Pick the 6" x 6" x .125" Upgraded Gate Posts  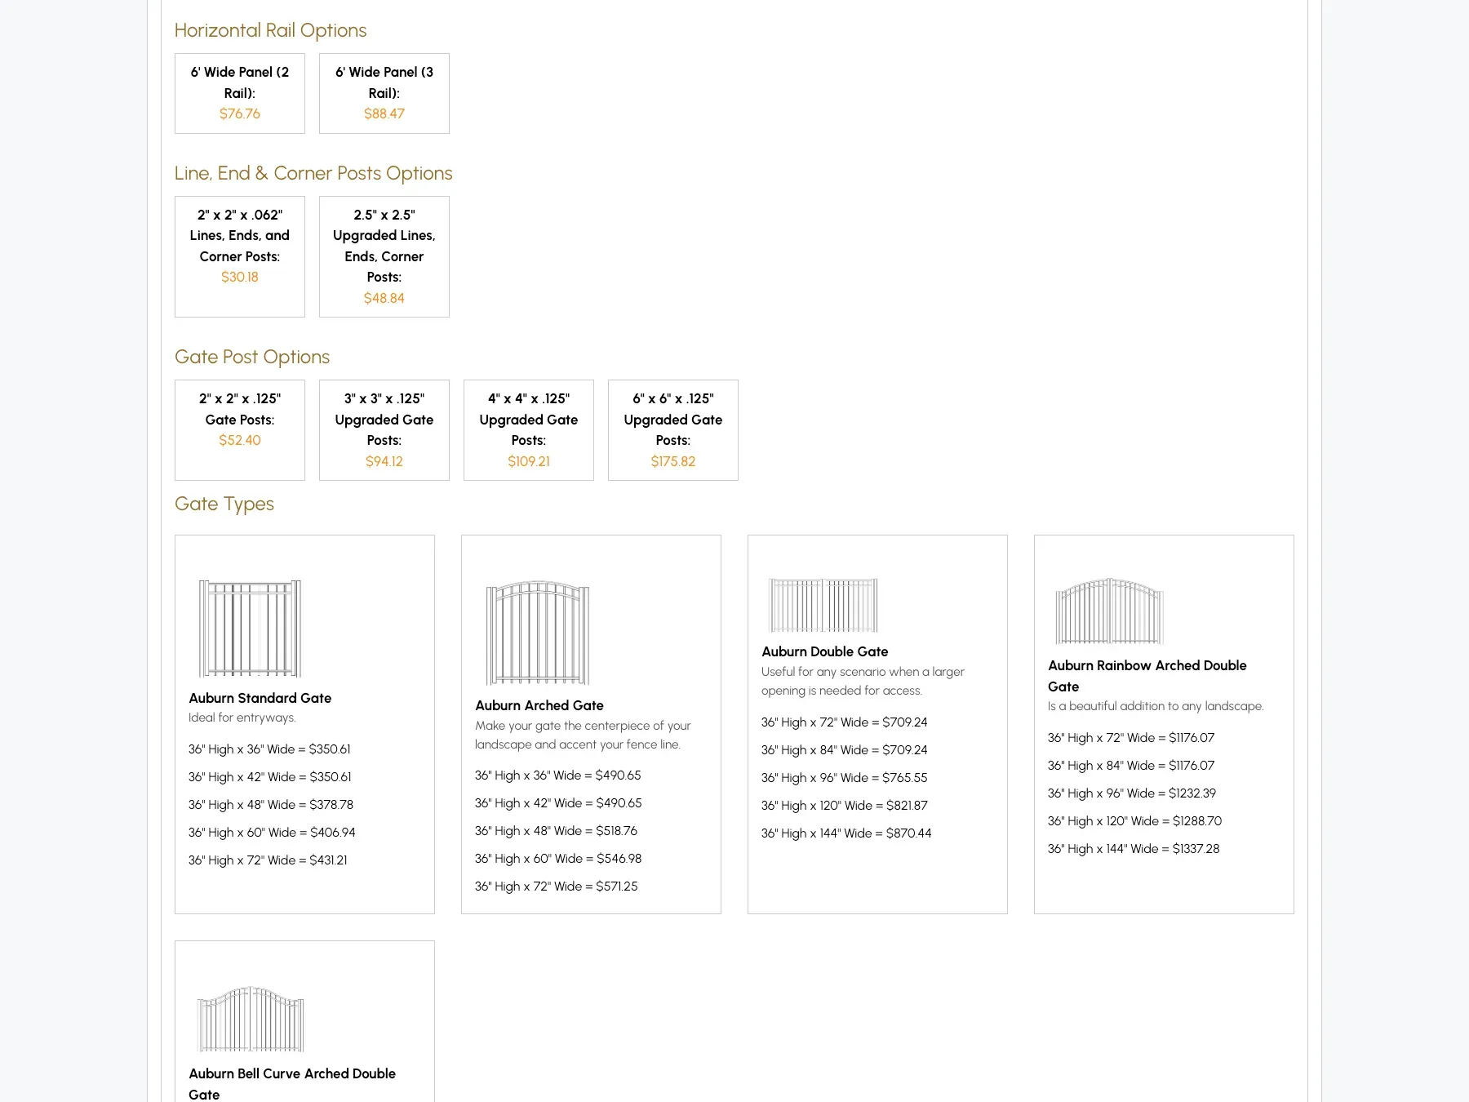click(672, 430)
